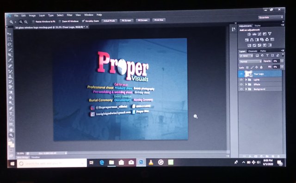The height and width of the screenshot is (183, 296).
Task: Add a Vibrance adjustment
Action: 270,34
